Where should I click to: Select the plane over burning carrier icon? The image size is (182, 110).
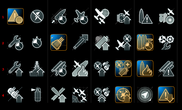point(80,68)
